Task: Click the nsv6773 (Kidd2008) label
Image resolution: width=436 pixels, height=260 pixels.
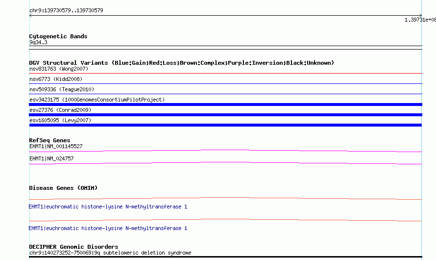Action: (56, 79)
